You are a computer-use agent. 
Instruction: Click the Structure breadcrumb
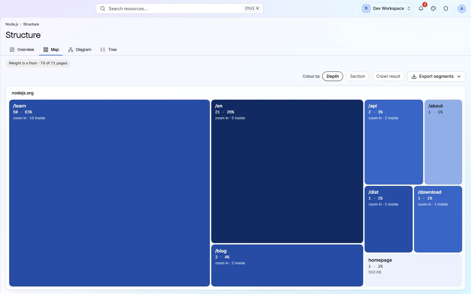click(x=31, y=24)
